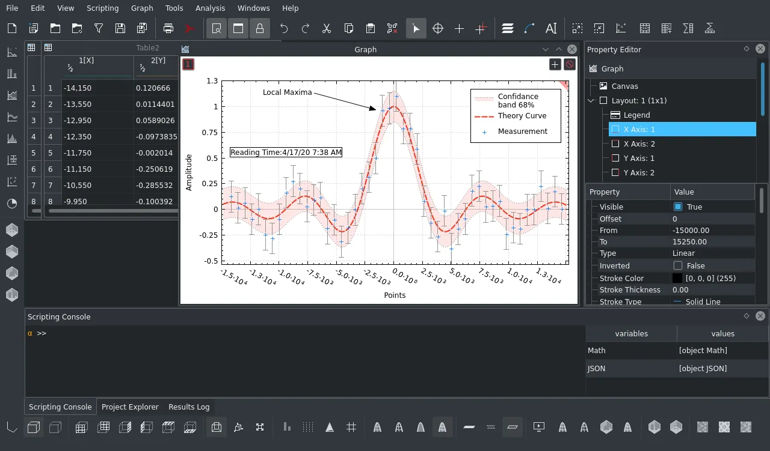Select the table cell showing 0.120666
This screenshot has height=451, width=770.
click(156, 88)
